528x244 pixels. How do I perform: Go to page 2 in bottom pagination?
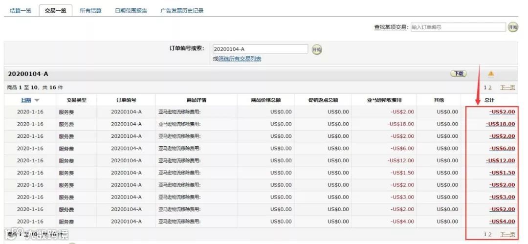click(x=490, y=234)
